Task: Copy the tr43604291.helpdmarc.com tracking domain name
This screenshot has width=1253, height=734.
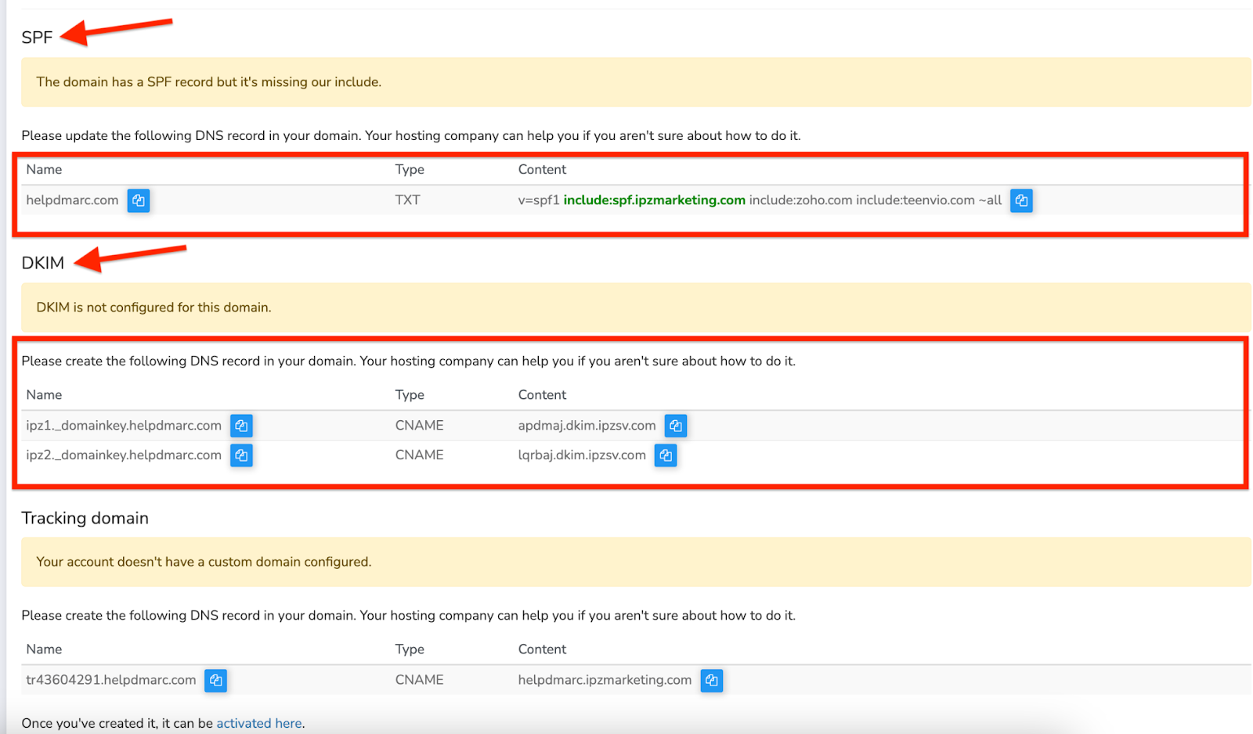Action: tap(215, 680)
